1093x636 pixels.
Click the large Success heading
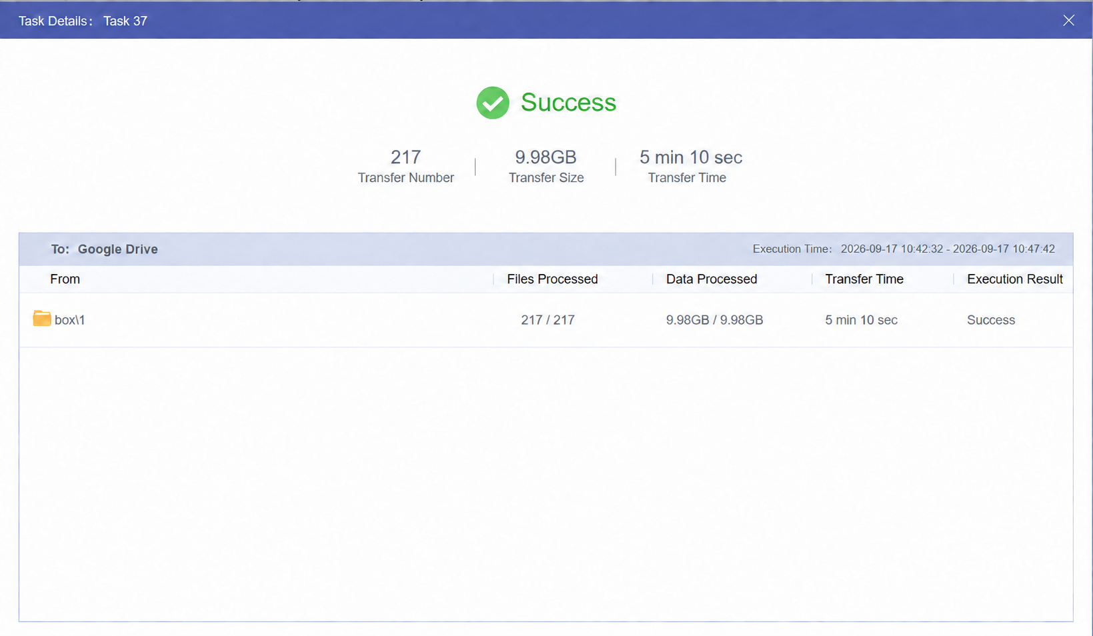(568, 103)
